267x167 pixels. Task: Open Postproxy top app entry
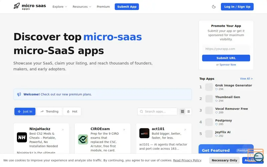point(223,121)
